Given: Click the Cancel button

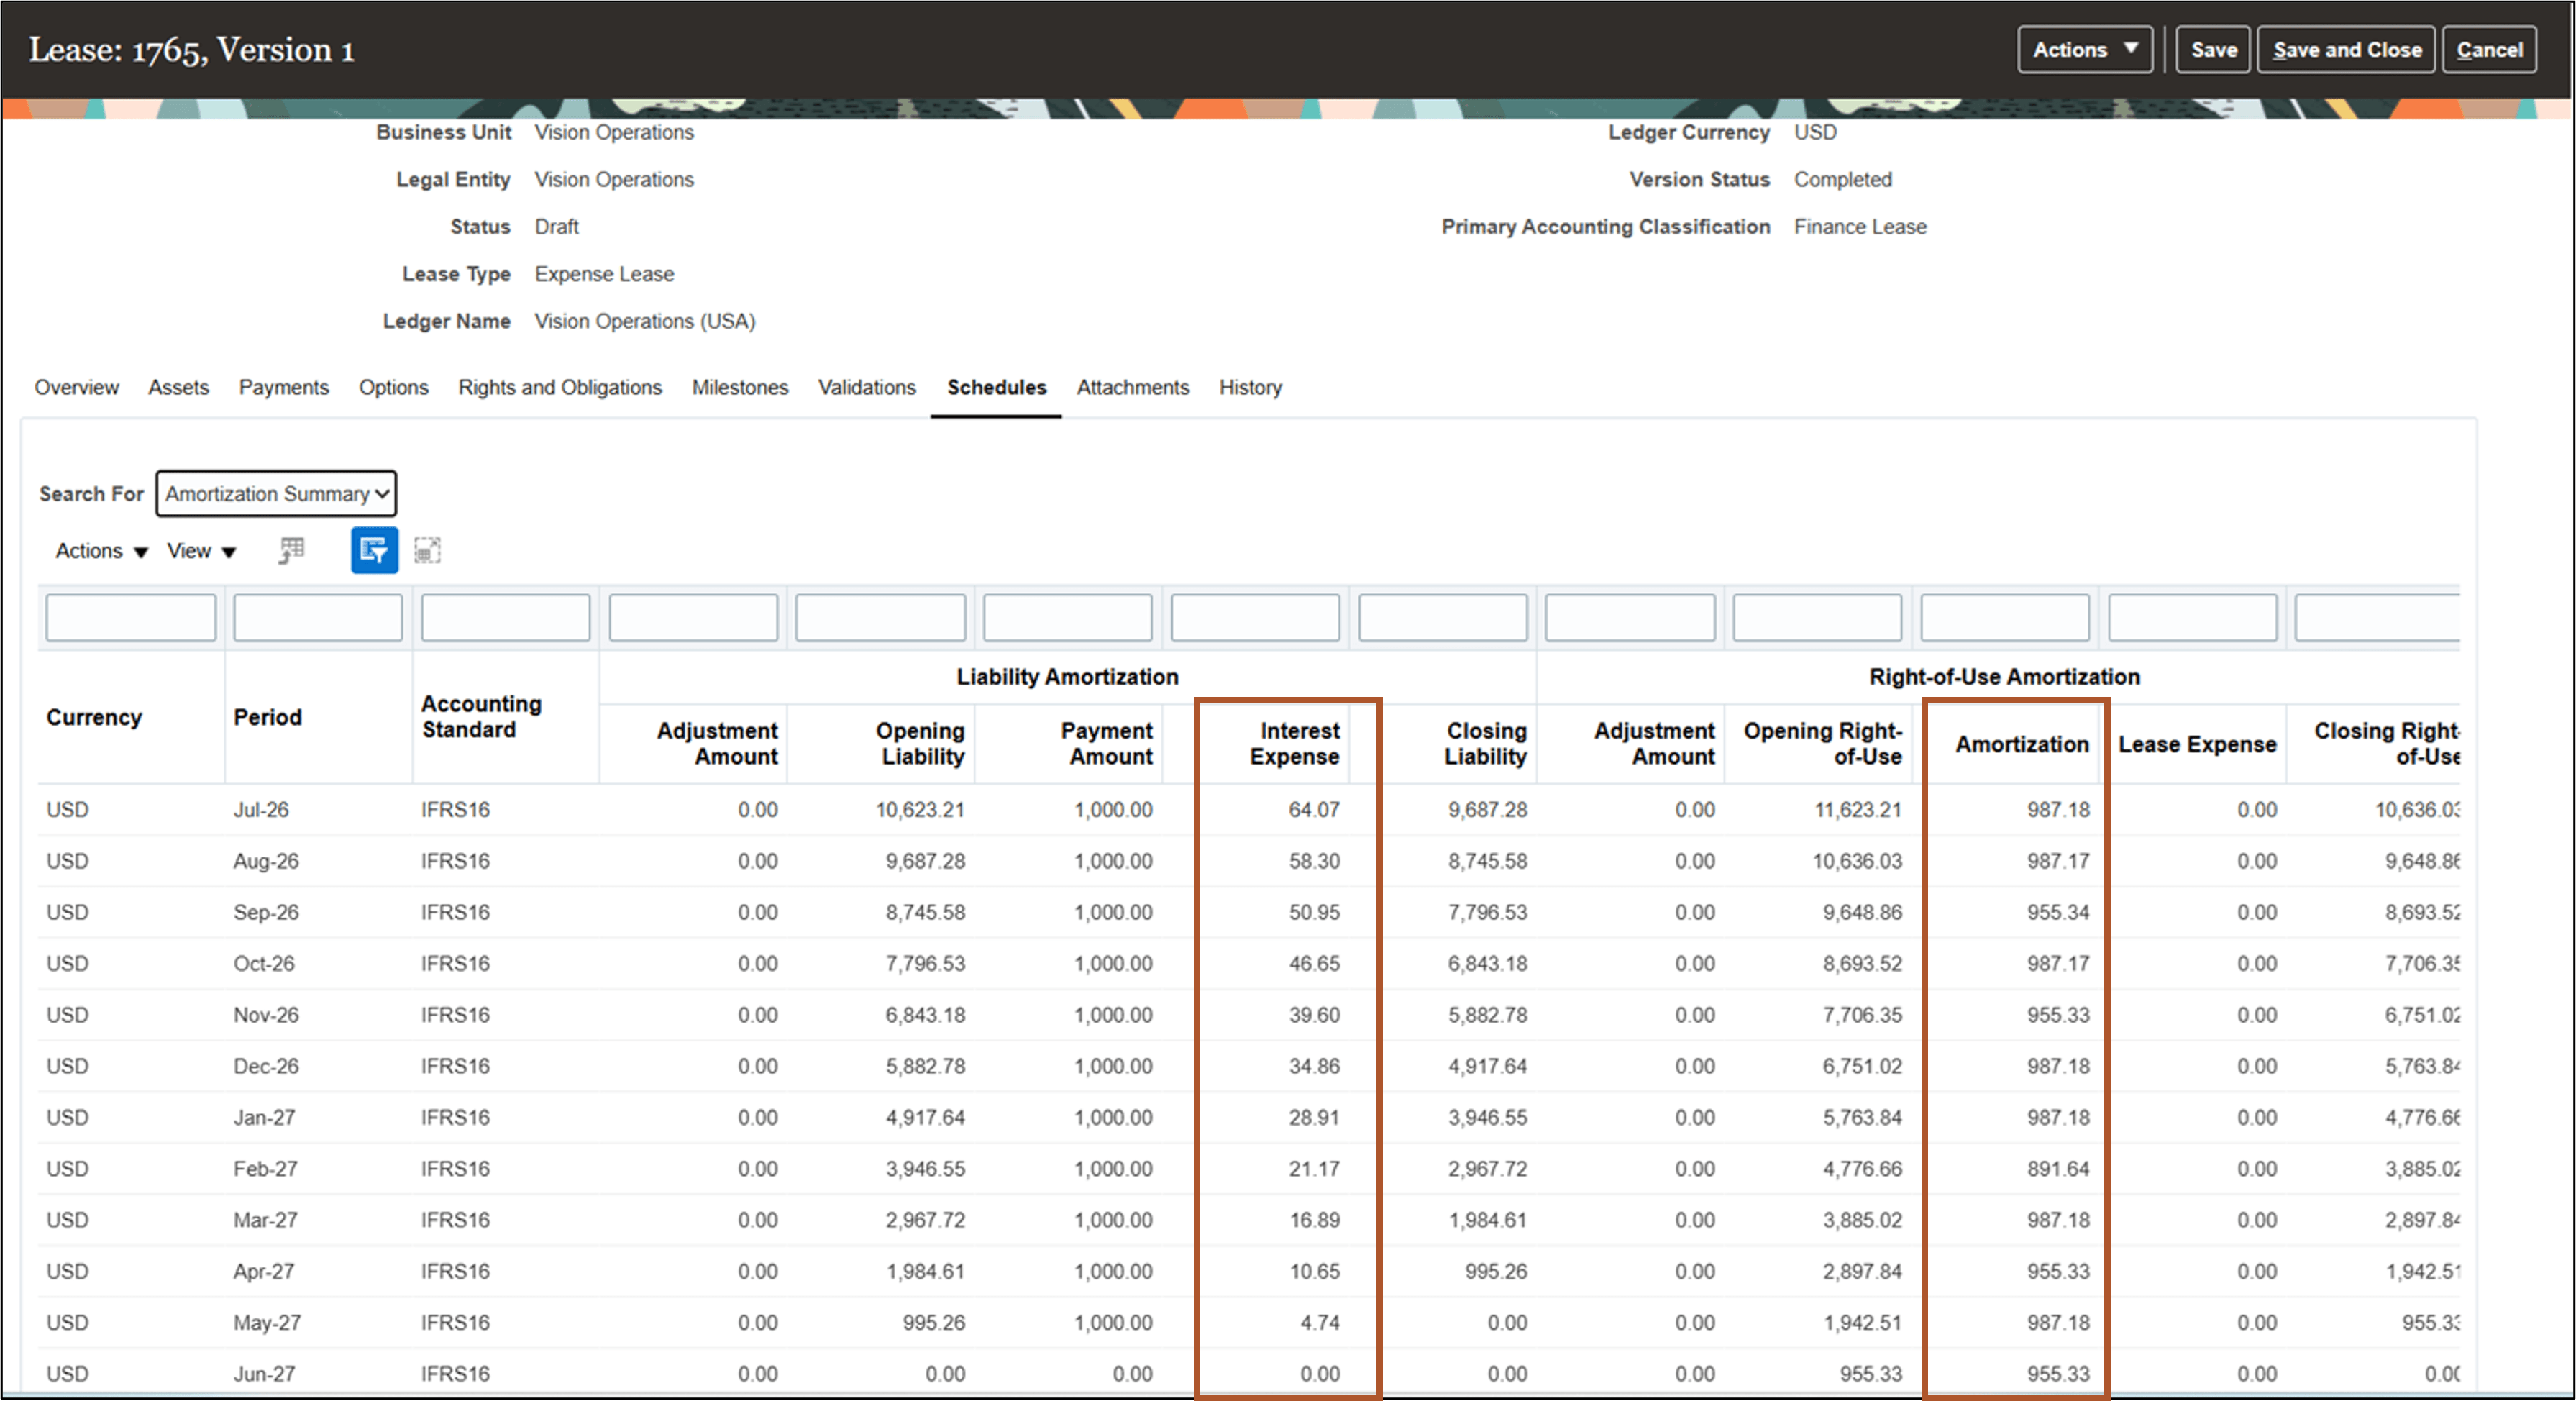Looking at the screenshot, I should click(x=2488, y=50).
